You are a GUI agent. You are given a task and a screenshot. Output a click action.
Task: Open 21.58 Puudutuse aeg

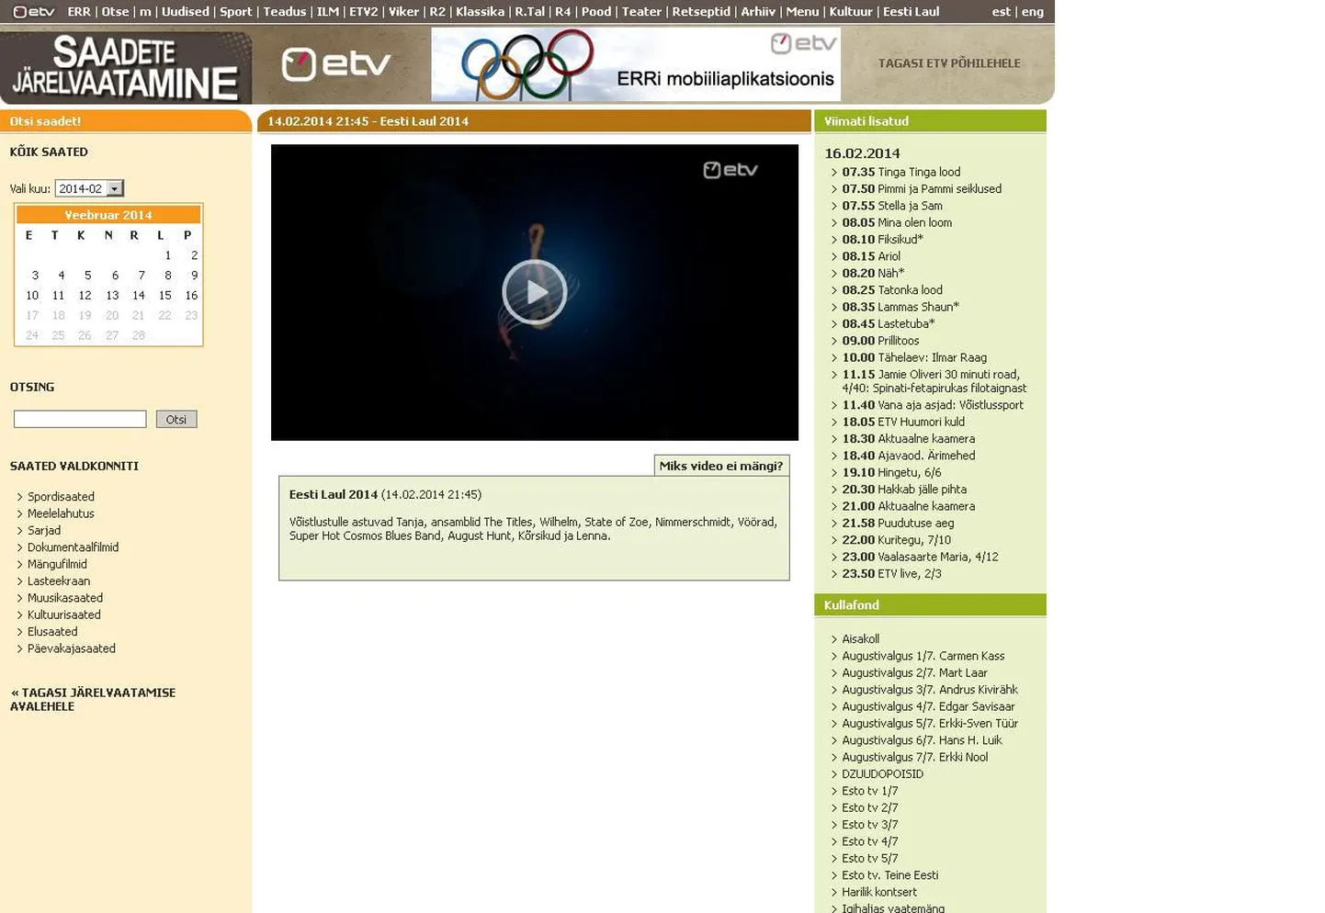point(898,524)
